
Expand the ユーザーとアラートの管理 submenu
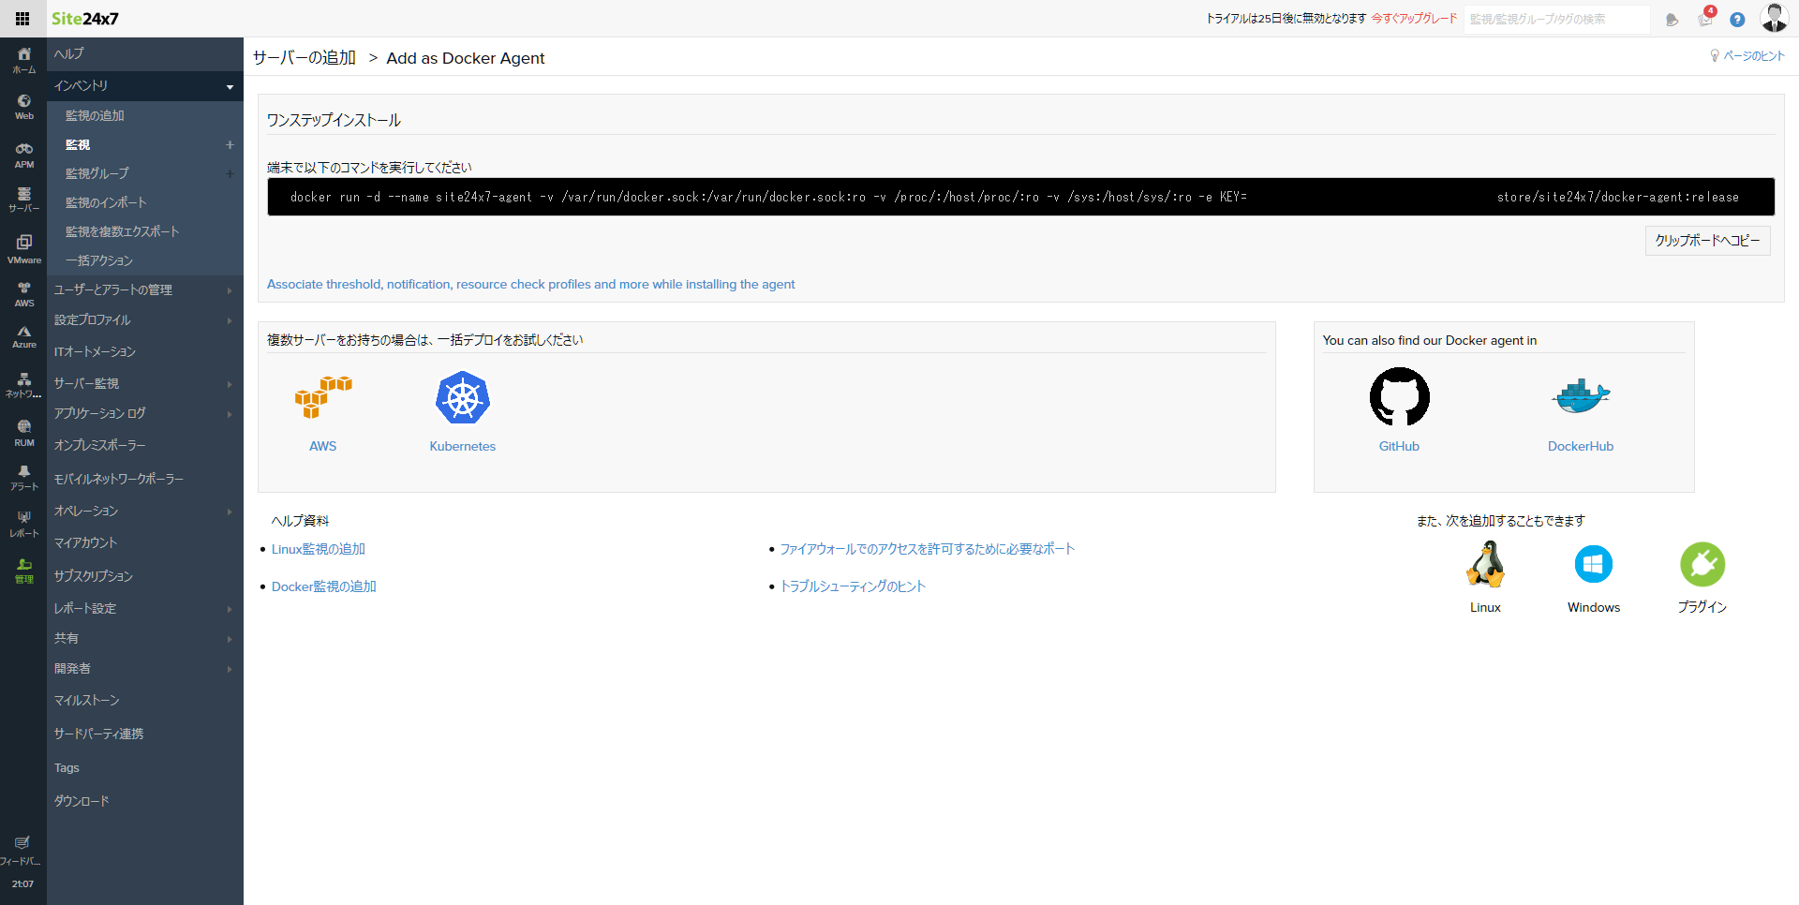[229, 290]
